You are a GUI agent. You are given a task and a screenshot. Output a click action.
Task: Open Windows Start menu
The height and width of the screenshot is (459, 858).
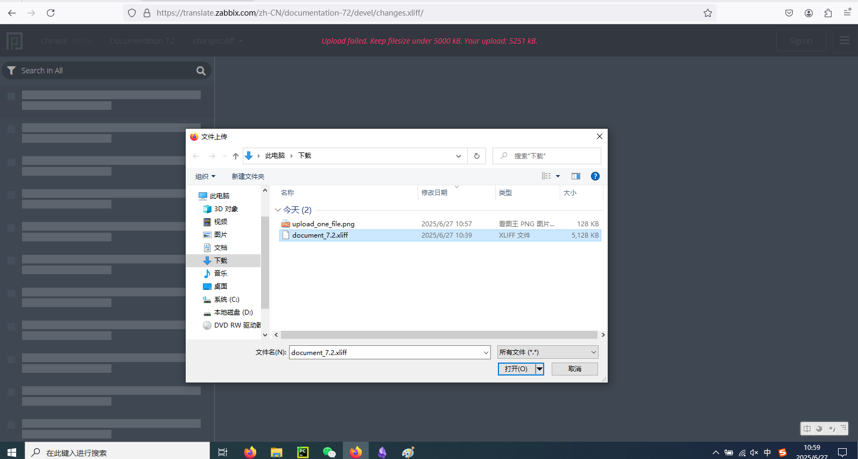tap(12, 452)
